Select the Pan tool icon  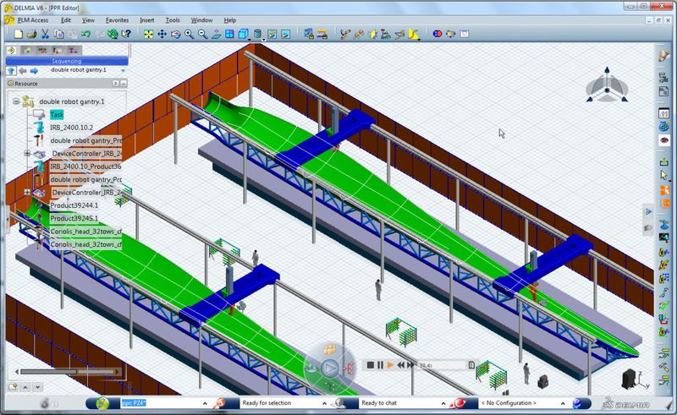[162, 34]
